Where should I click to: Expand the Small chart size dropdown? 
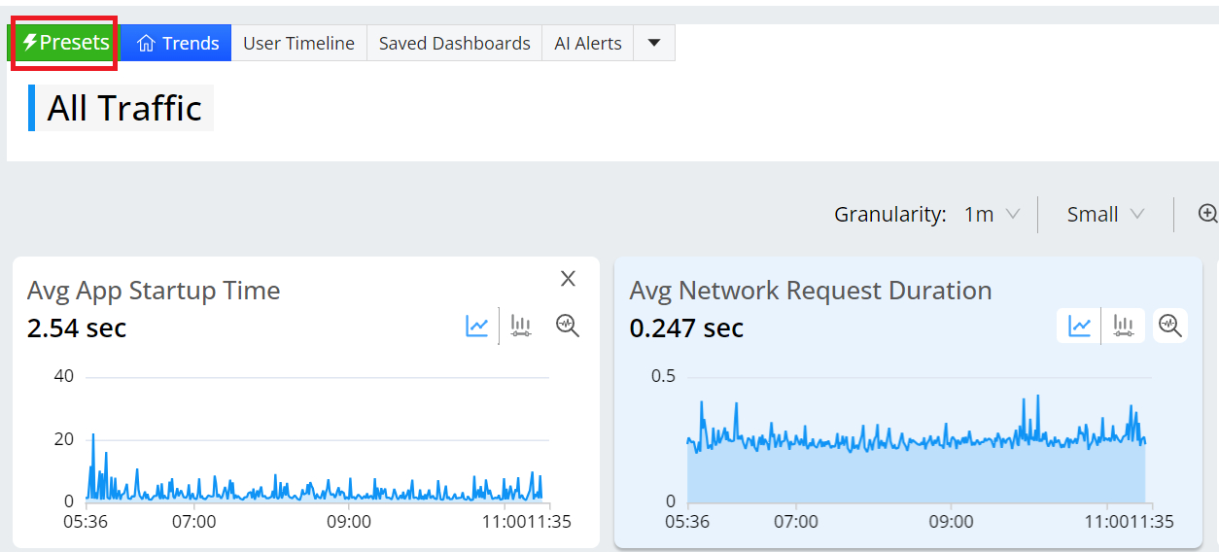[x=1105, y=215]
